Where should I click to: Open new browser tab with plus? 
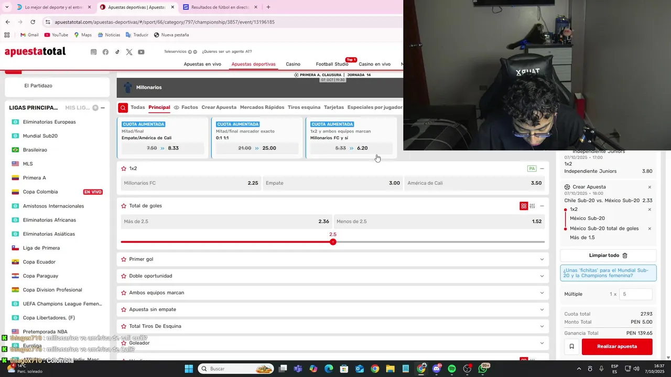tap(268, 7)
